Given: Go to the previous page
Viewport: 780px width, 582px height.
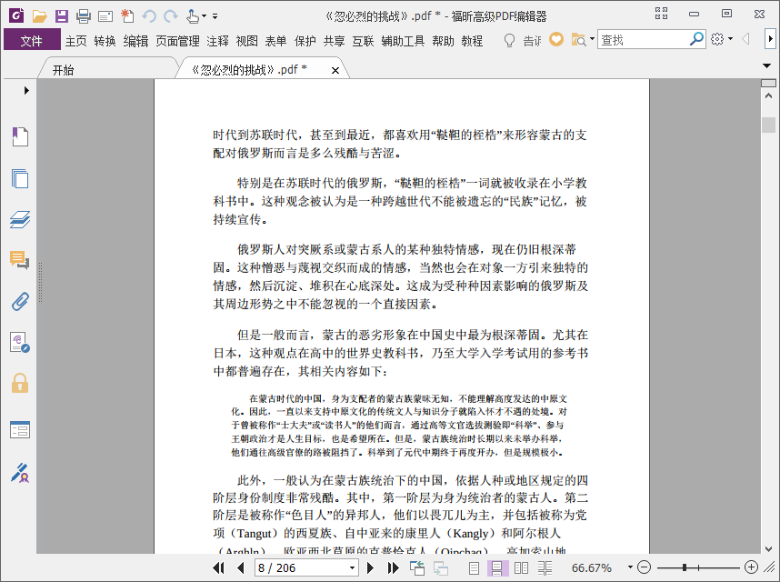Looking at the screenshot, I should 241,567.
